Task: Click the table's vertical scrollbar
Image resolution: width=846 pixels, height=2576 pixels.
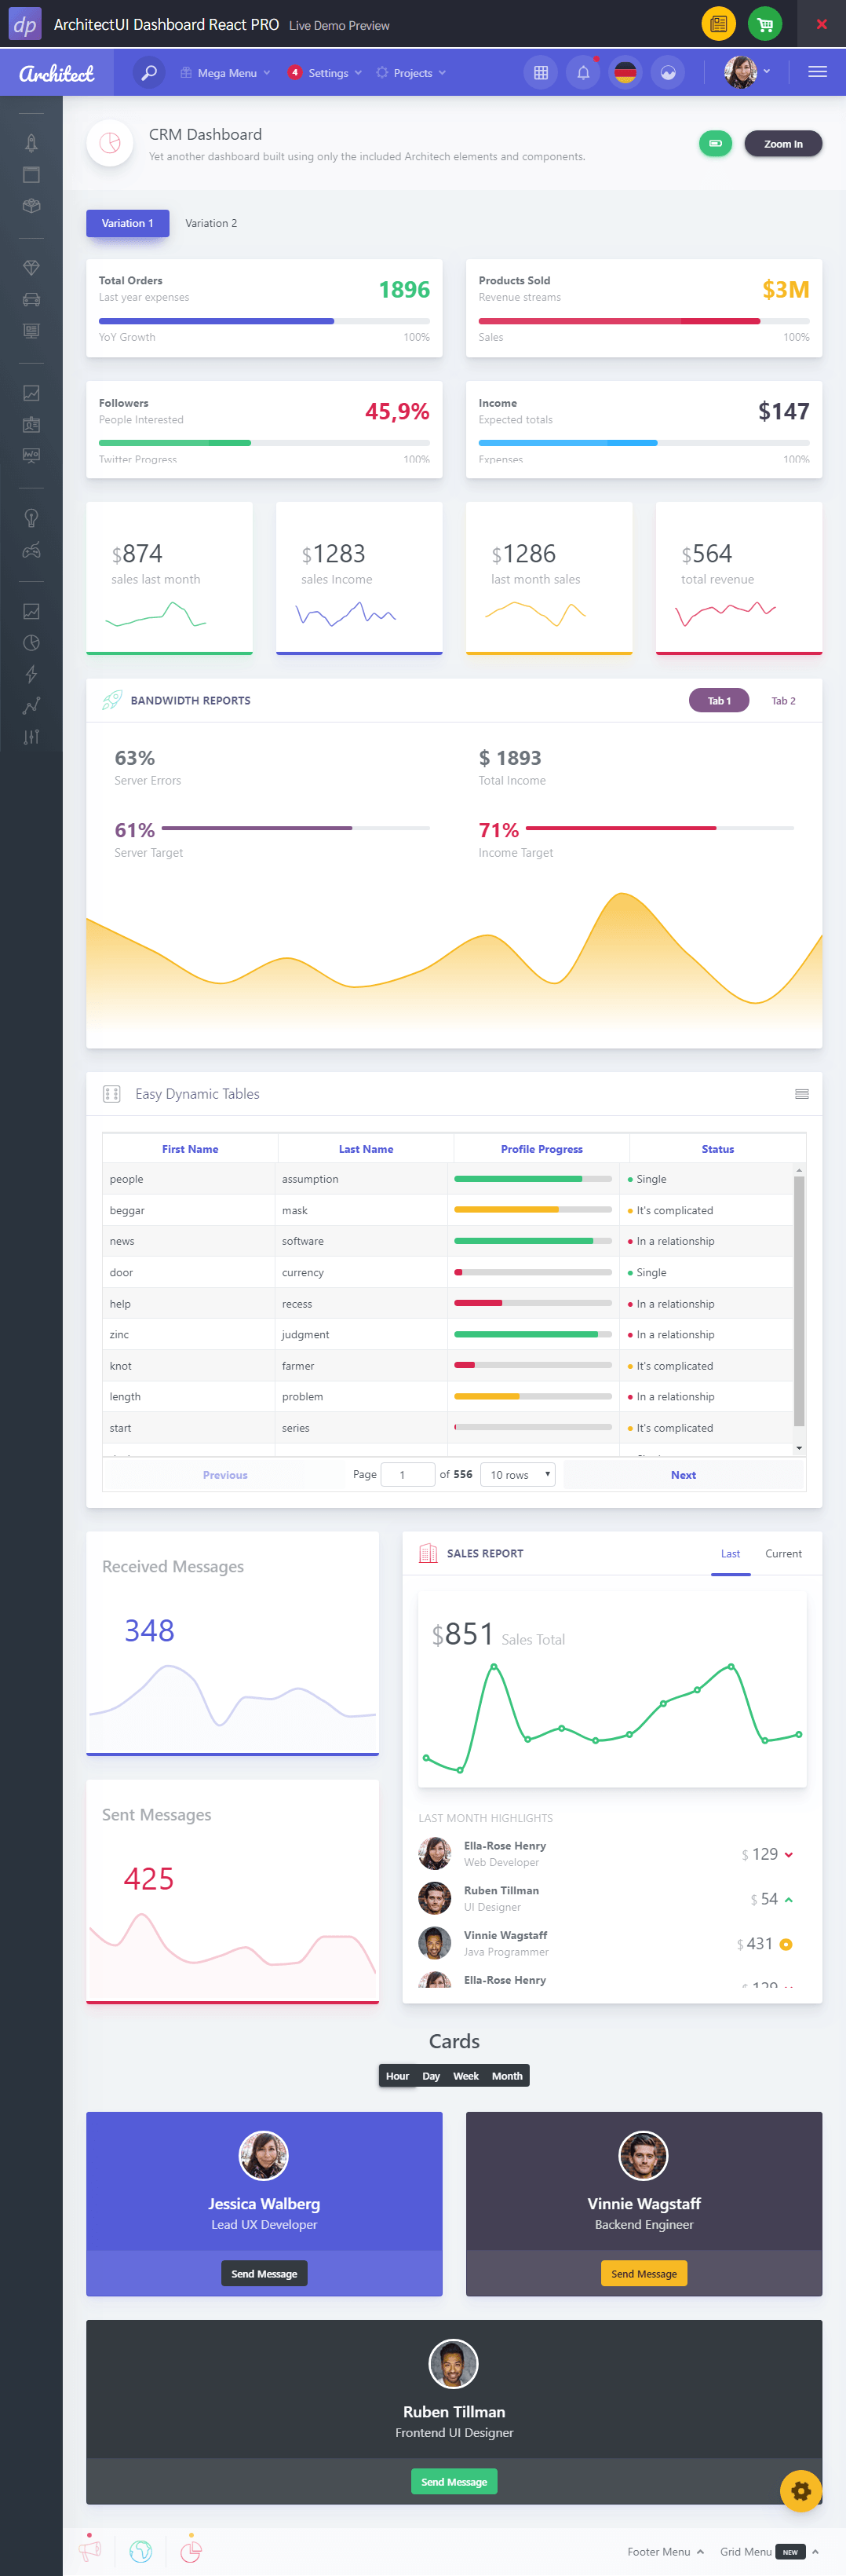Action: (798, 1300)
